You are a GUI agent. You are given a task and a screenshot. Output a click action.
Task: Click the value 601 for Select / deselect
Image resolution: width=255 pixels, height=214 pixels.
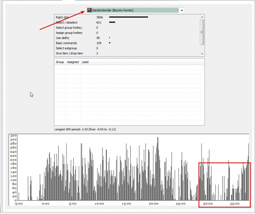99,23
